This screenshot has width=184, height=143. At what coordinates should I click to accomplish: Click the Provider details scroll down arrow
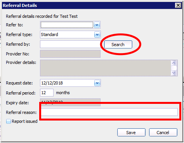(x=174, y=73)
